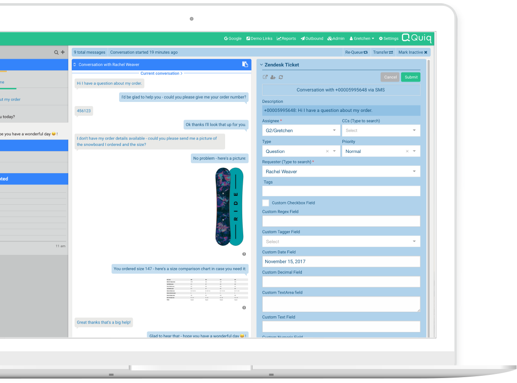Open the snowboard picture thumbnail
This screenshot has height=383, width=517.
(x=229, y=207)
